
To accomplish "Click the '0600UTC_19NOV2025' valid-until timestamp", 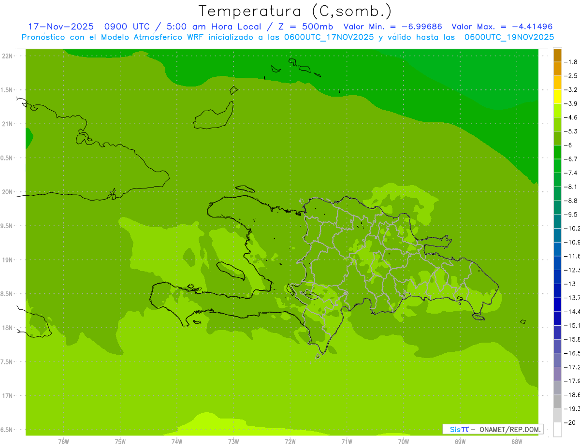I will tap(509, 37).
